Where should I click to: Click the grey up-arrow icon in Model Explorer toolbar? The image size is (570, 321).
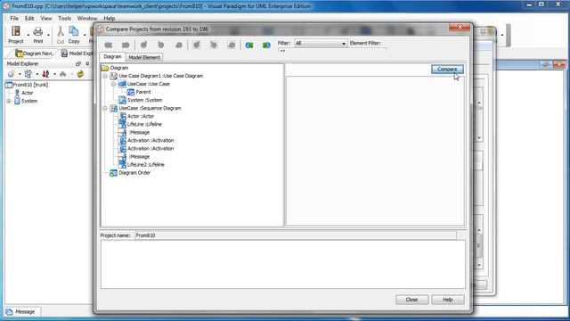click(63, 74)
